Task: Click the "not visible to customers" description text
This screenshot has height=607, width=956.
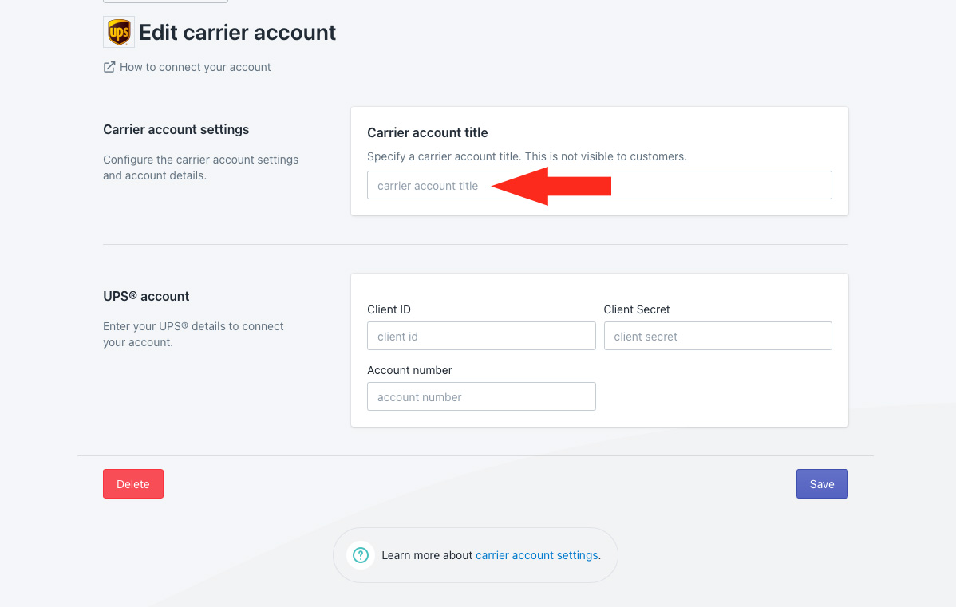Action: click(x=527, y=156)
